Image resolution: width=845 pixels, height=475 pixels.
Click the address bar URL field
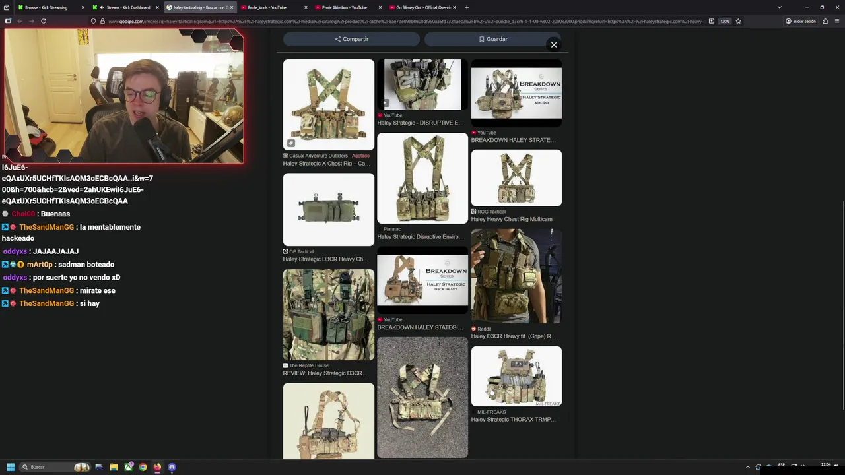406,21
